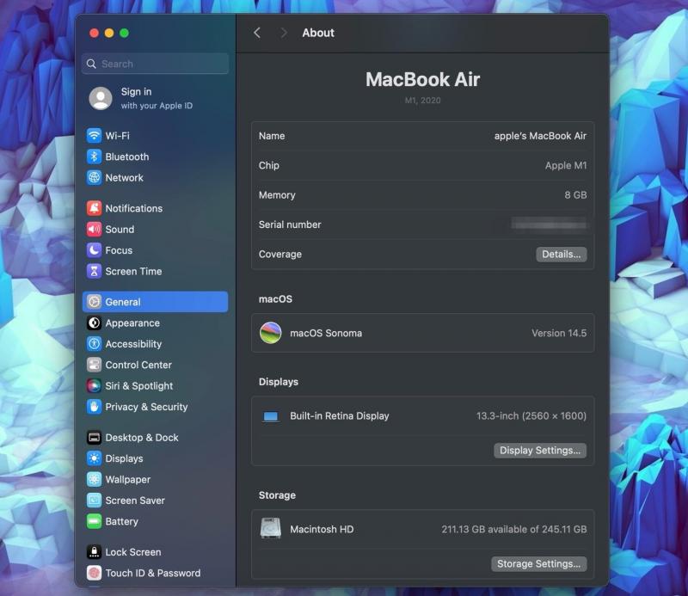Click the '8 GB' memory value
Screen dimensions: 688x596
click(x=575, y=195)
